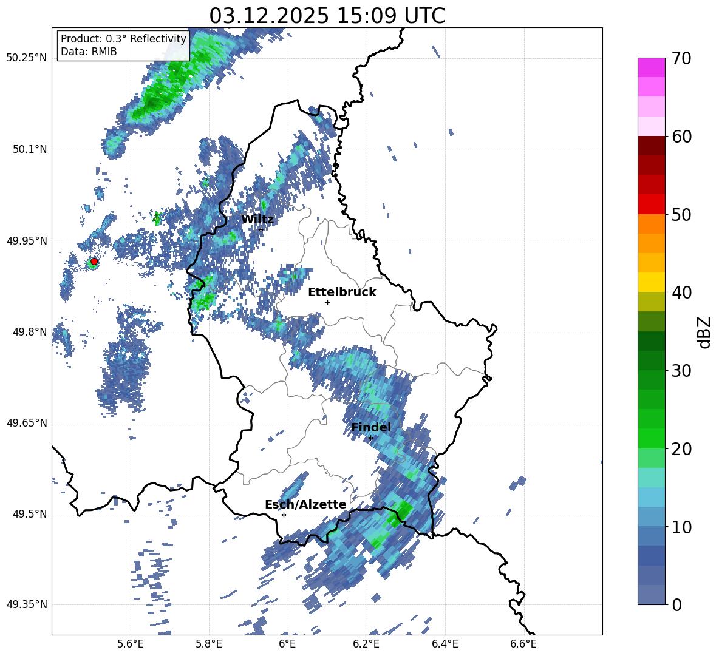This screenshot has height=656, width=719.
Task: Click the Ettelbruck station cross marker
Action: [327, 302]
